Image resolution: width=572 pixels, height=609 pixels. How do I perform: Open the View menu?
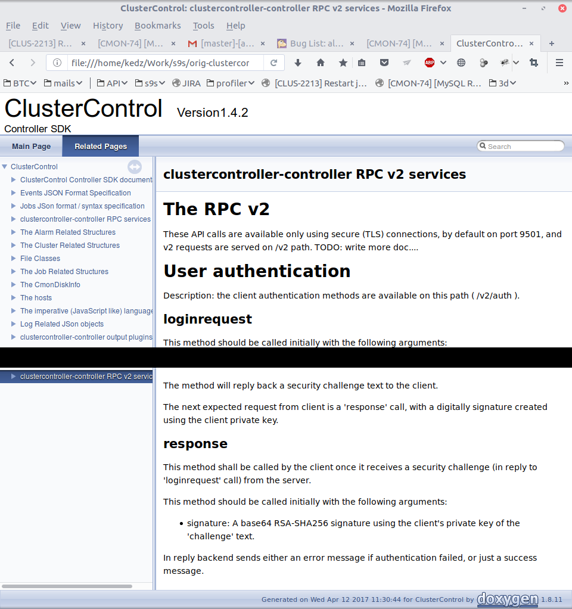tap(71, 26)
